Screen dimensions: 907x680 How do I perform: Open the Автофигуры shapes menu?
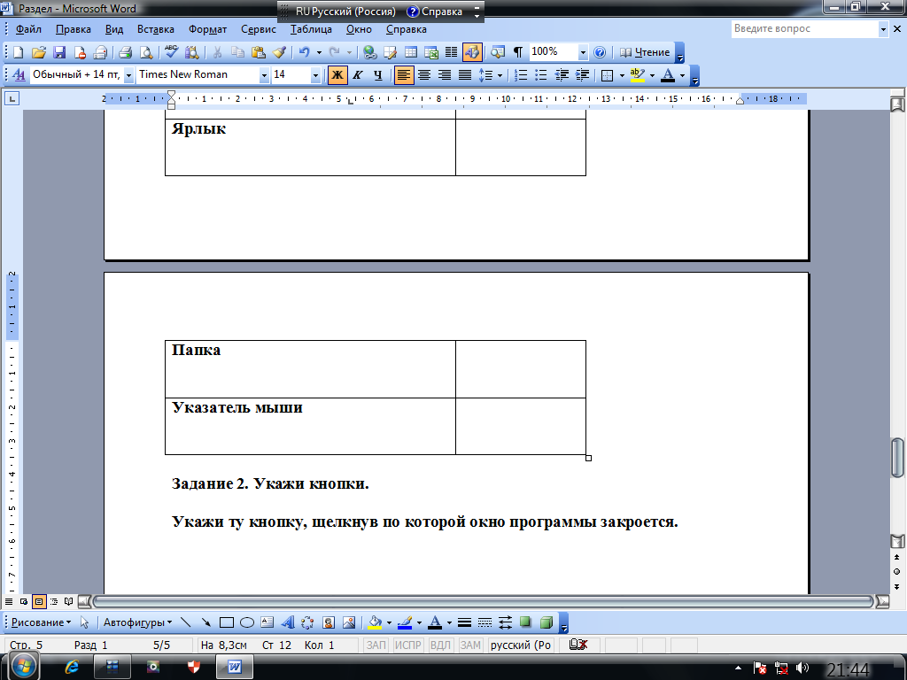[x=137, y=622]
